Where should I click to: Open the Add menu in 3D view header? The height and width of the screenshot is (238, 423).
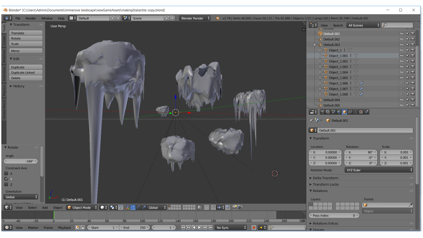[45, 208]
